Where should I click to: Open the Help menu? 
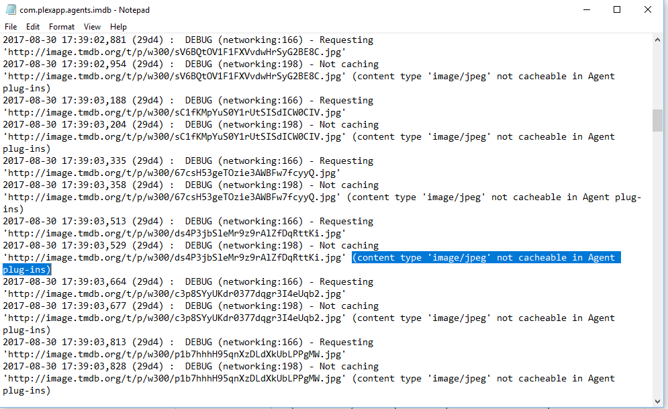pyautogui.click(x=118, y=27)
